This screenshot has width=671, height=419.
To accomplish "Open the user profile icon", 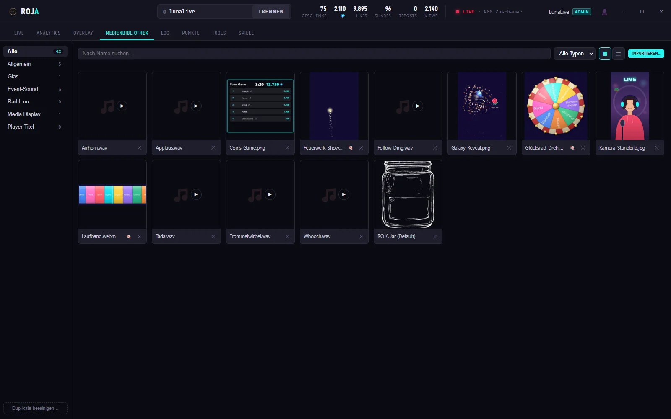I will (604, 12).
